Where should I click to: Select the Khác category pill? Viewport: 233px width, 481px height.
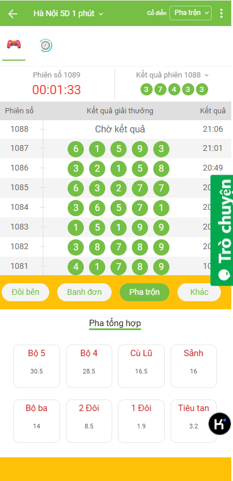click(x=199, y=292)
